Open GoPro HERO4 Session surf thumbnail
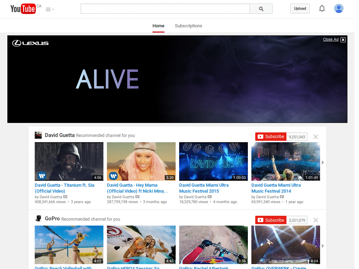Image resolution: width=359 pixels, height=269 pixels. [141, 245]
